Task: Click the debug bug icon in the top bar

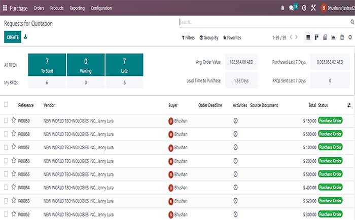Action: (282, 8)
